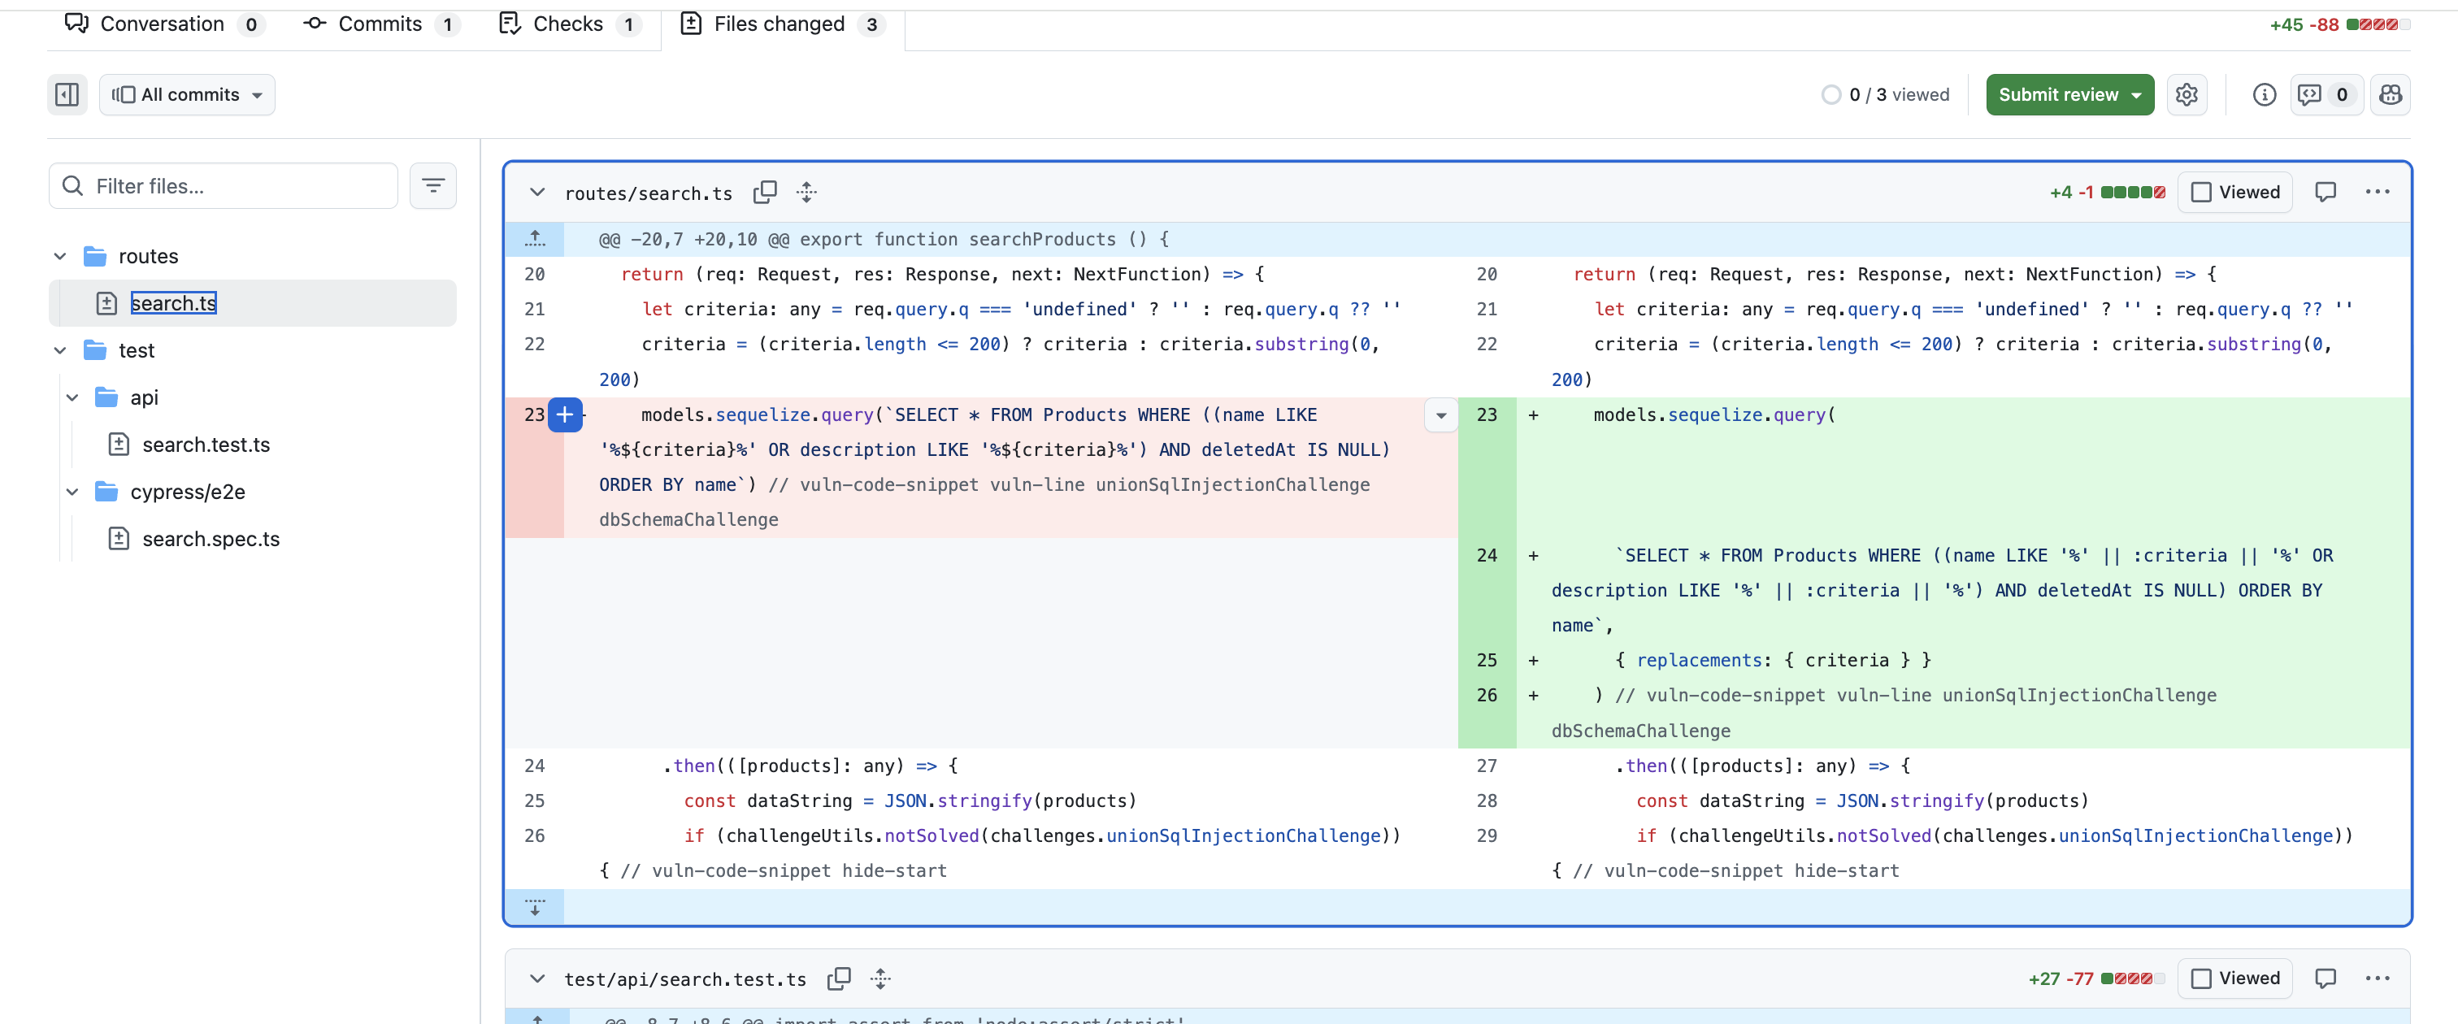2458x1024 pixels.
Task: Switch to Commits tab
Action: point(382,24)
